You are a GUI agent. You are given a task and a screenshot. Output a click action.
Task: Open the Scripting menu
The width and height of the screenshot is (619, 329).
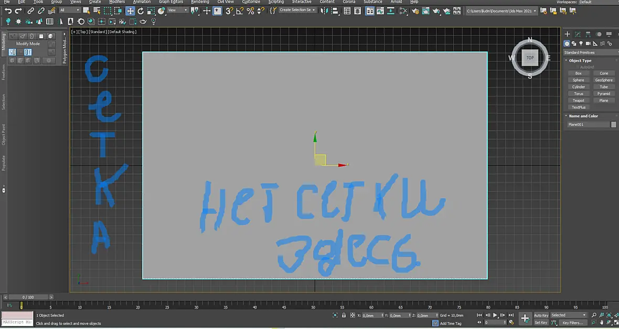276,2
